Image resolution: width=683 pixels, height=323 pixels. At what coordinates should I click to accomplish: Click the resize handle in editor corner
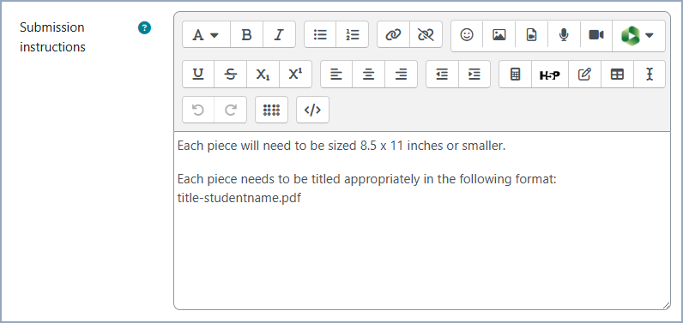coord(666,306)
